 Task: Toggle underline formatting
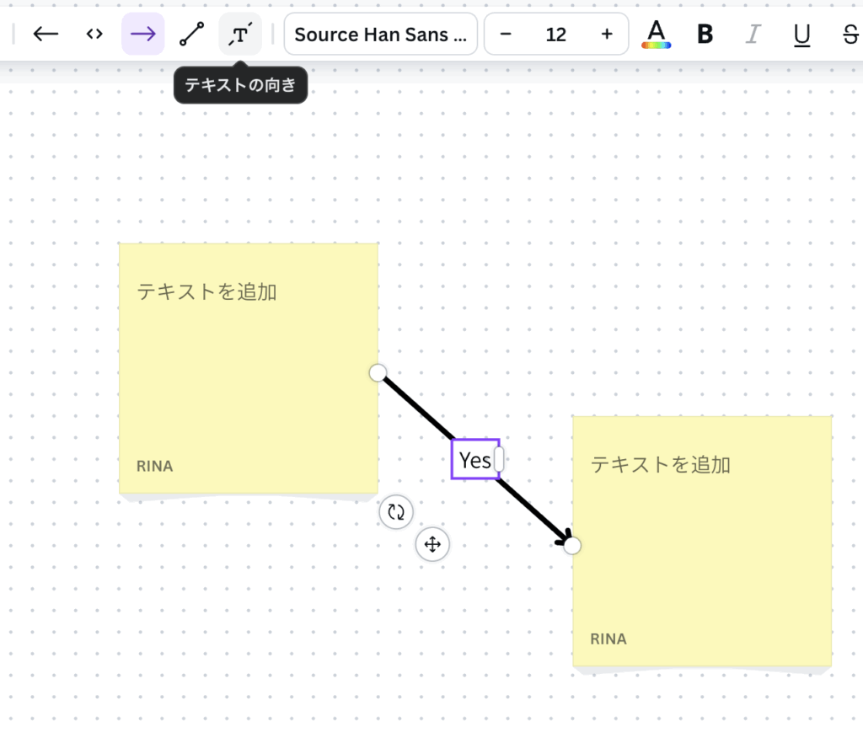coord(802,35)
